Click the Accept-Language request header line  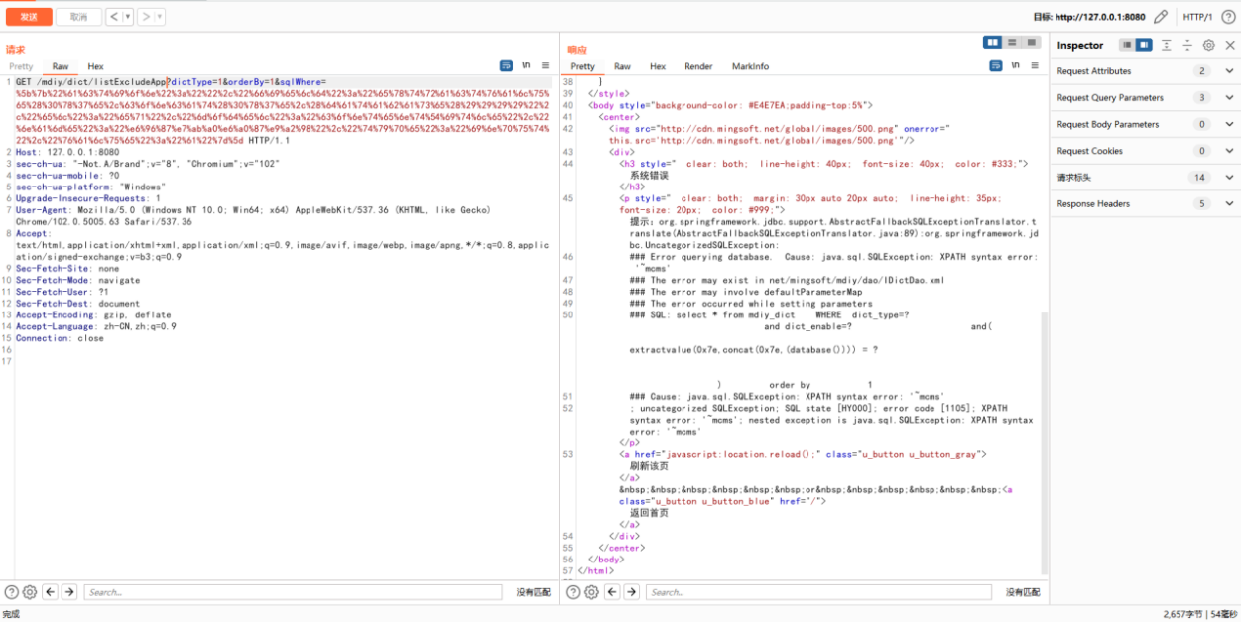tap(96, 326)
